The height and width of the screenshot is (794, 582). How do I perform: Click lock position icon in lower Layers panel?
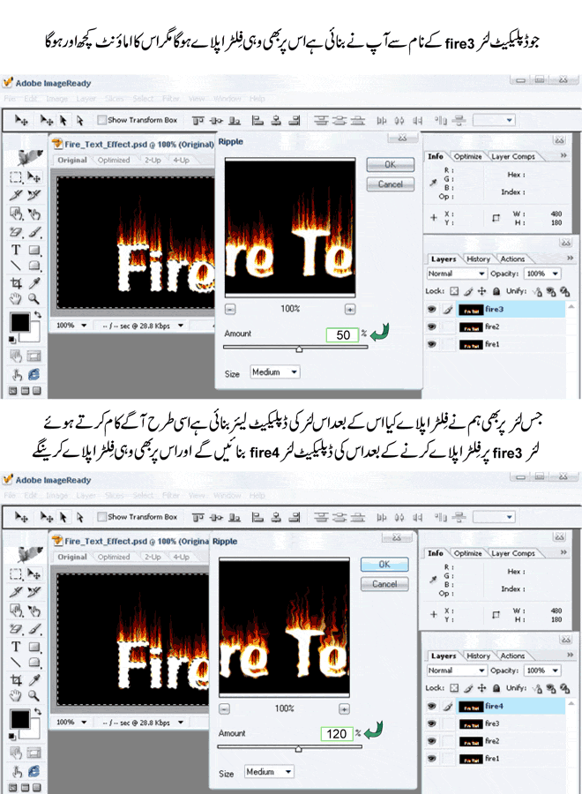tap(481, 688)
